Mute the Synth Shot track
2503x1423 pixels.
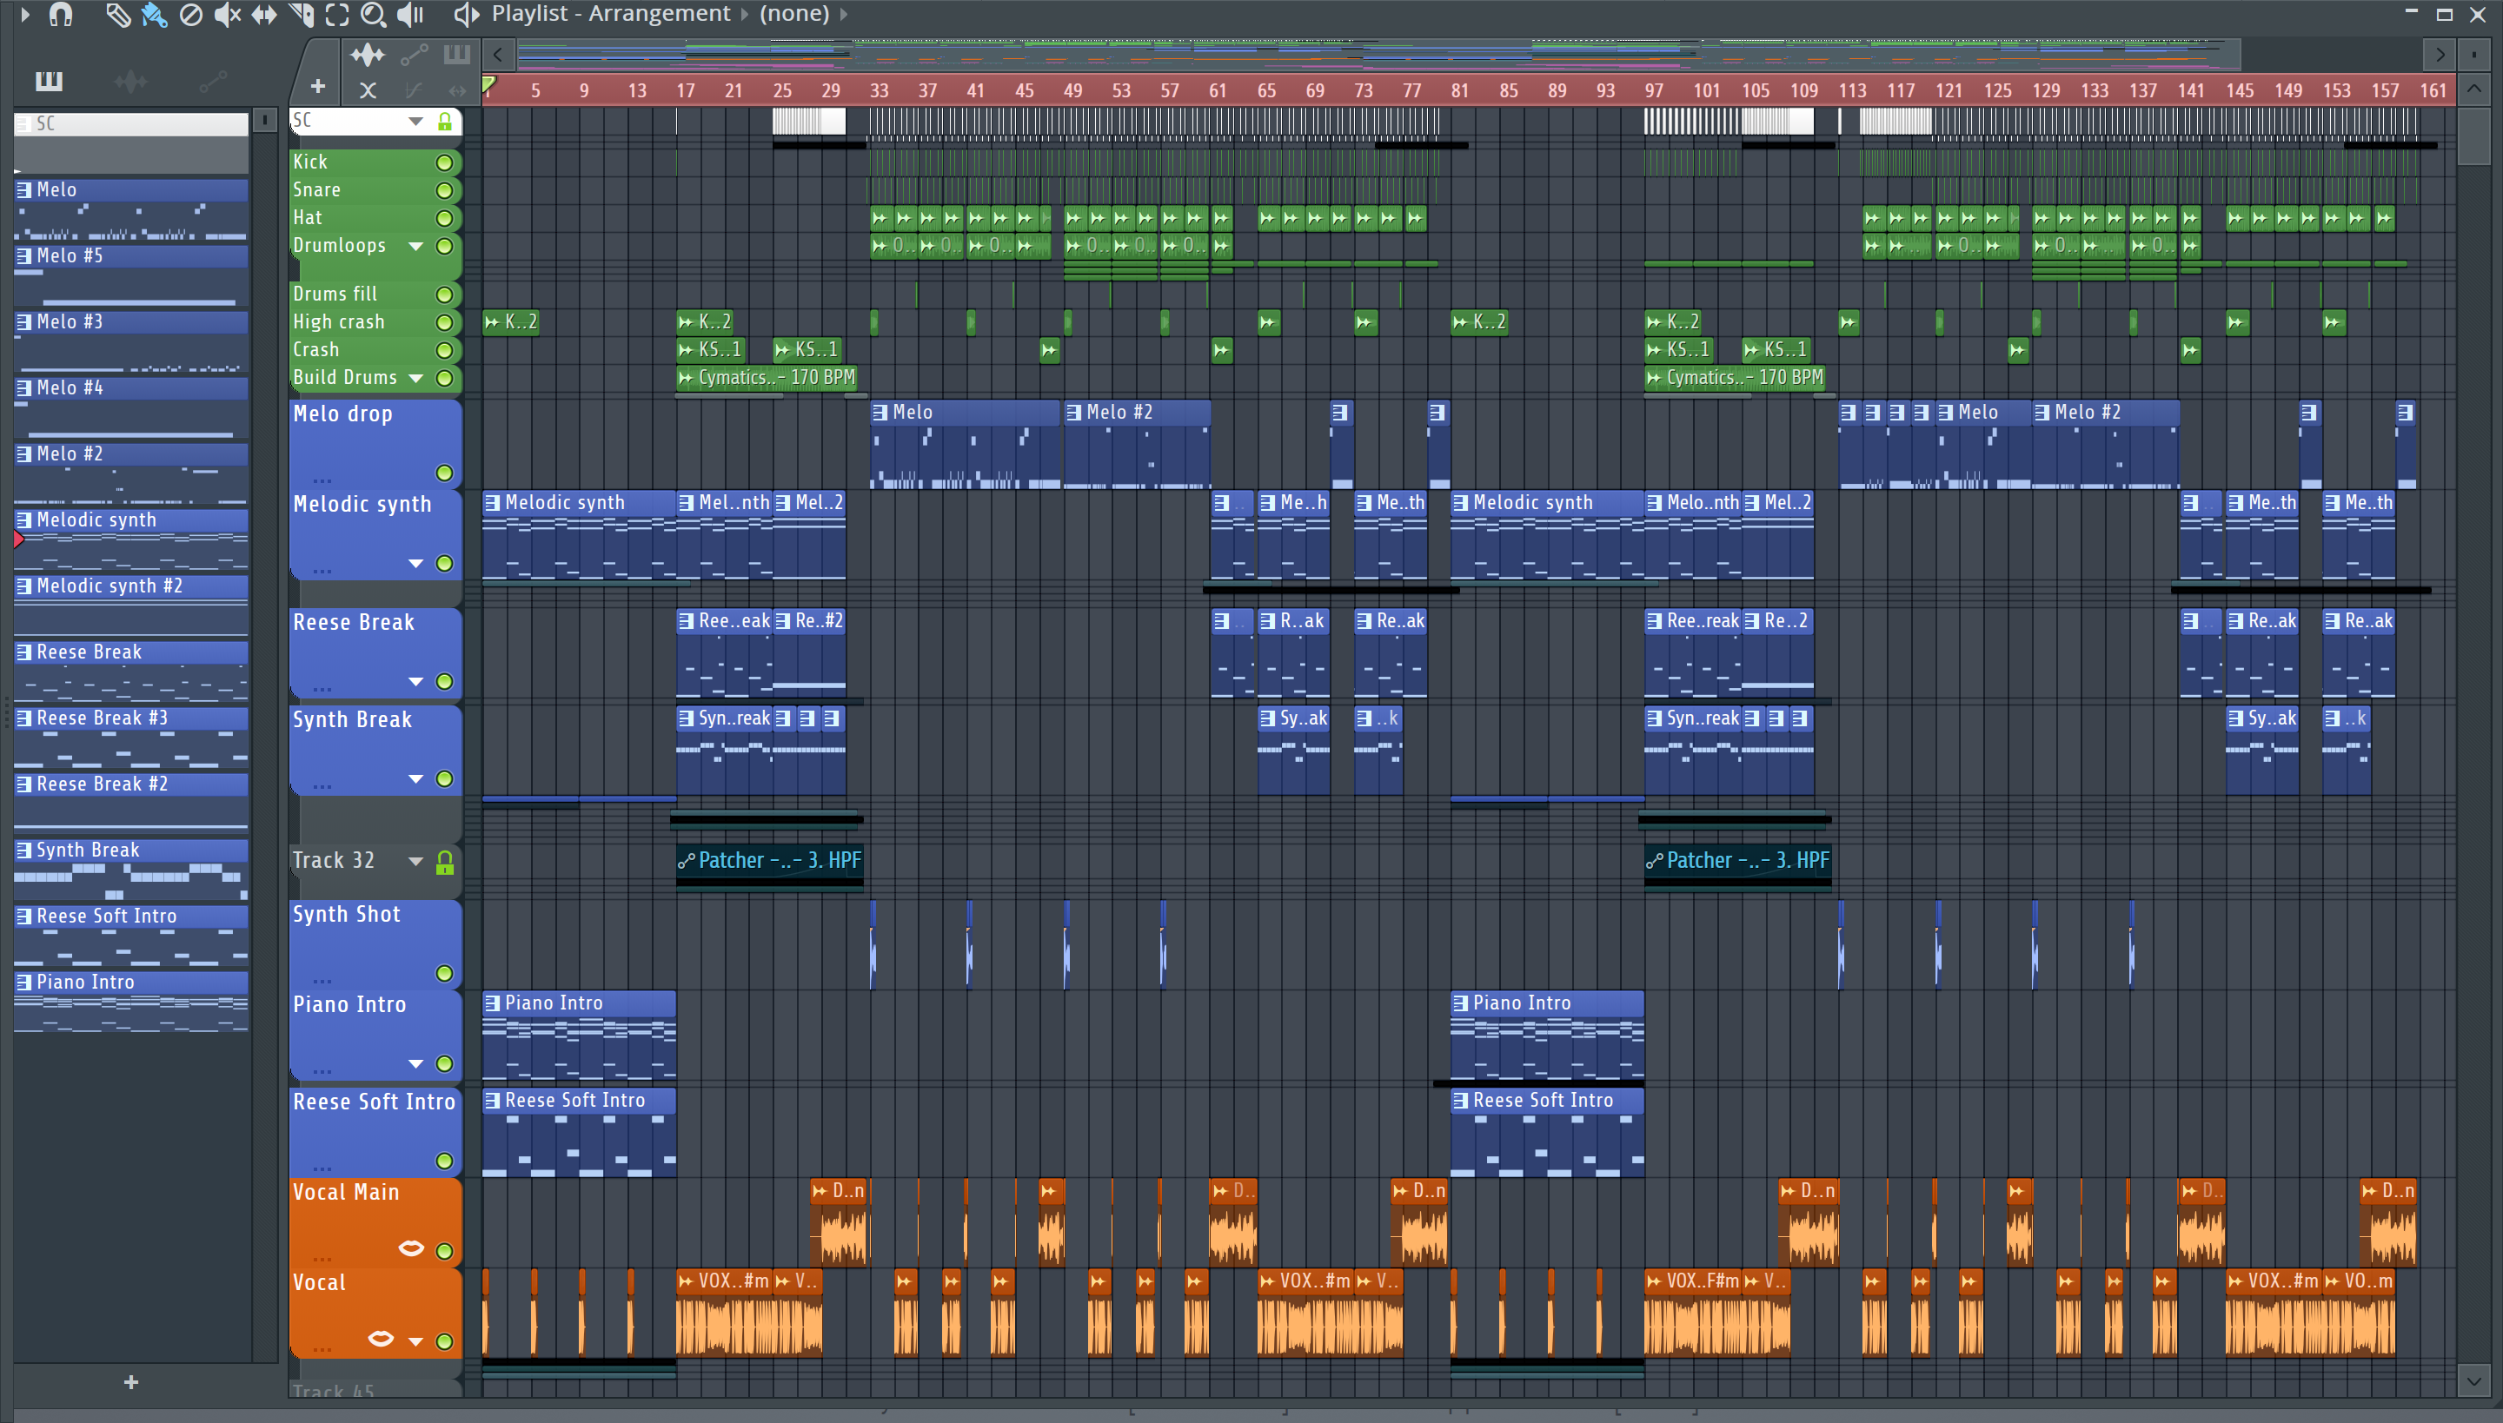tap(444, 973)
